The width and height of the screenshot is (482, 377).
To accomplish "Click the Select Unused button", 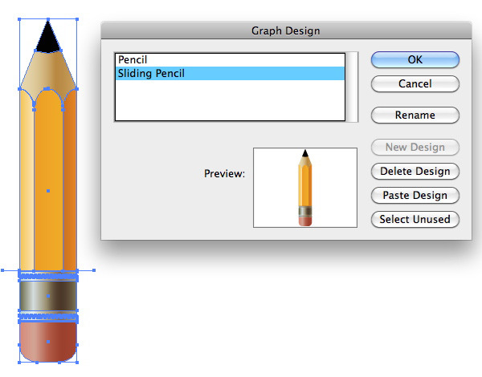I will tap(415, 219).
